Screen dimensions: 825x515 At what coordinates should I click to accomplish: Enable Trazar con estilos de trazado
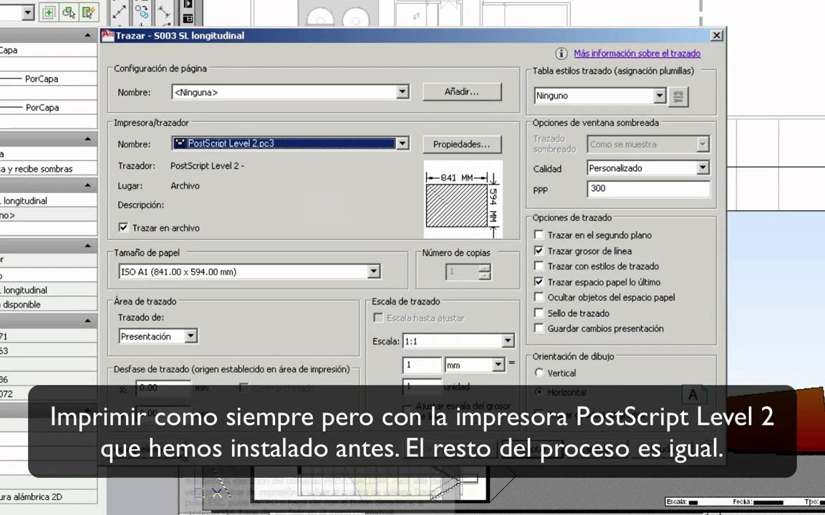[539, 266]
